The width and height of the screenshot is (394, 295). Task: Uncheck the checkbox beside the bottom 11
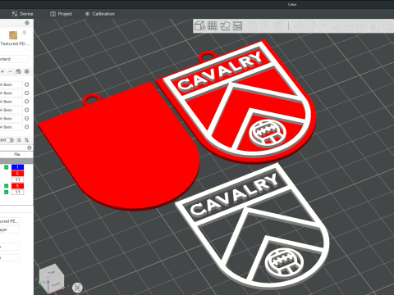point(7,193)
